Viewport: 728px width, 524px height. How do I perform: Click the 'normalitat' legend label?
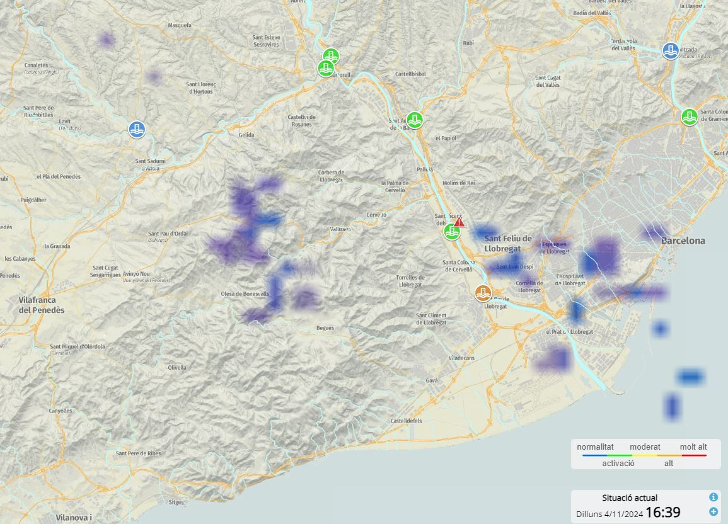595,447
